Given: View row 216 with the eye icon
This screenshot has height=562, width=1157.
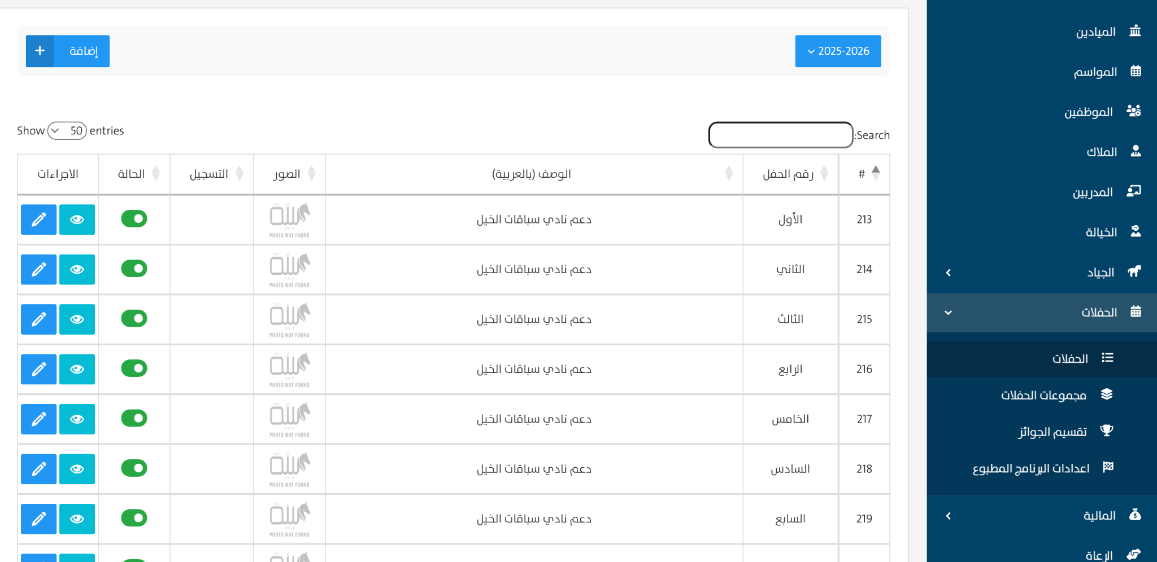Looking at the screenshot, I should 77,369.
